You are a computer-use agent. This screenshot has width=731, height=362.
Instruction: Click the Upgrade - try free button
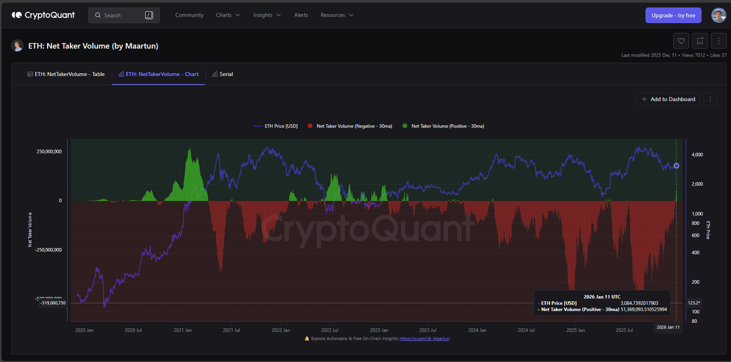674,15
